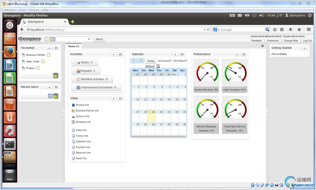Collapse the header with double chevron

pos(263,46)
